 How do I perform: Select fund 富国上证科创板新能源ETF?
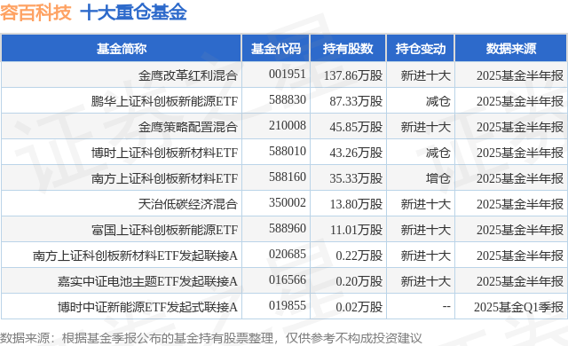164,230
